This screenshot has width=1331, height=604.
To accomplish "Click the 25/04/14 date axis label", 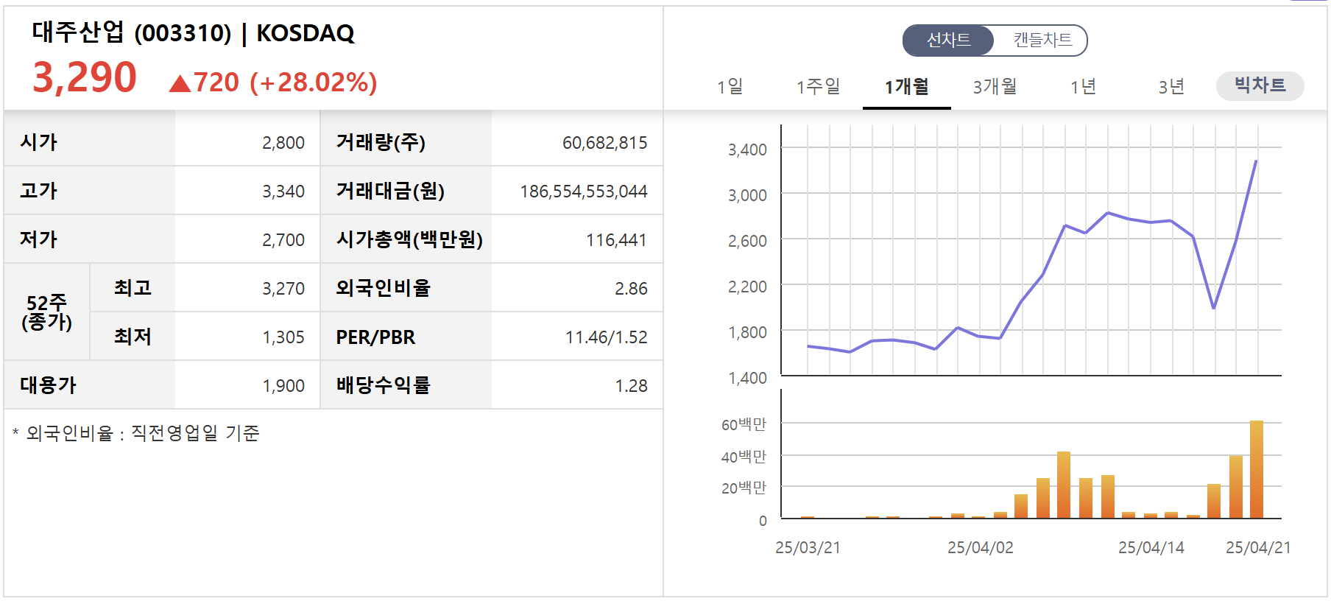I will 1151,548.
